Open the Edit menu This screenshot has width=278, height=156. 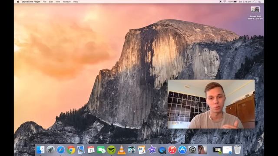pyautogui.click(x=51, y=2)
